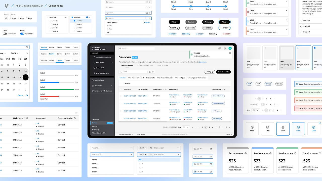The width and height of the screenshot is (322, 181).
Task: Switch to the COMMON TAGS (999) tab
Action: tap(145, 65)
